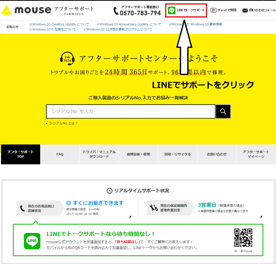276x264 pixels.
Task: Open チャットで質問 link
Action: [x=227, y=10]
